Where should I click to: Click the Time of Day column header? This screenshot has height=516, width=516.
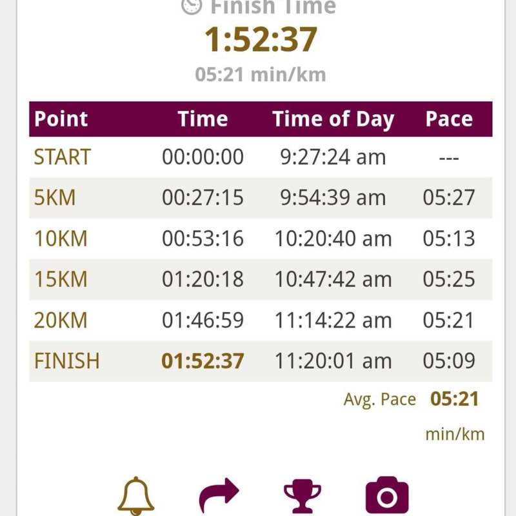coord(334,119)
